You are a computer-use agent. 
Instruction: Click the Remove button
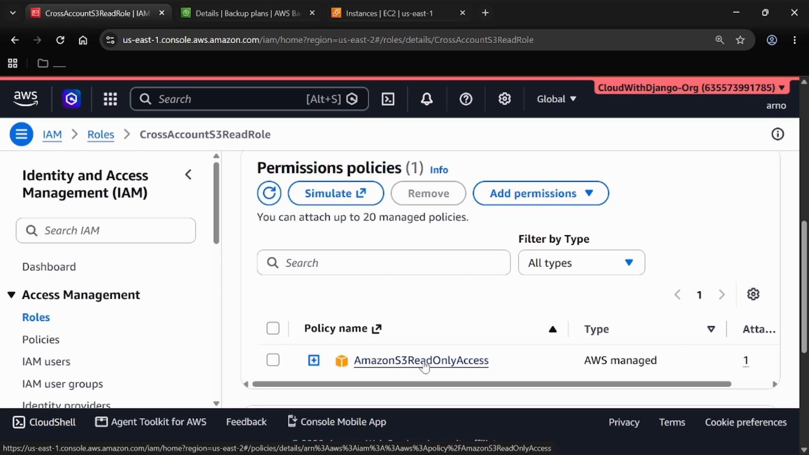428,193
